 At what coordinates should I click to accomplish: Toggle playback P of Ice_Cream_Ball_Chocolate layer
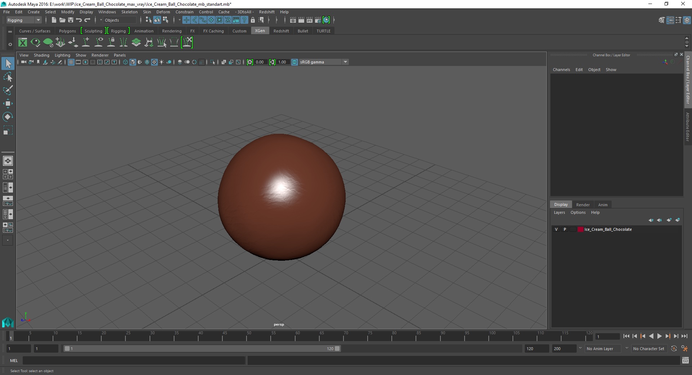tap(565, 229)
